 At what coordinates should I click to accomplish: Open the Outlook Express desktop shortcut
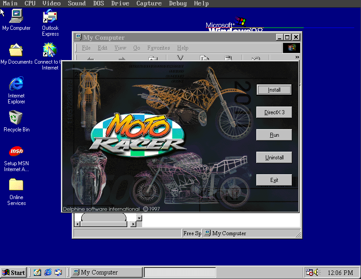click(50, 23)
